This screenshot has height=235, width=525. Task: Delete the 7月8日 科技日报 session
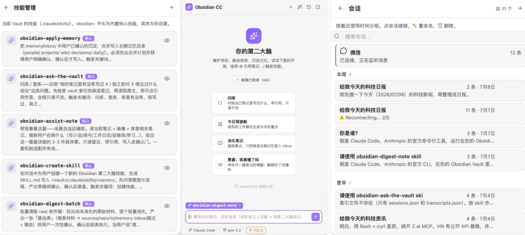pyautogui.click(x=516, y=89)
